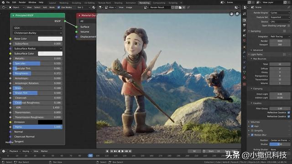Click the Emission black color swatch
The width and height of the screenshot is (292, 164).
50,122
